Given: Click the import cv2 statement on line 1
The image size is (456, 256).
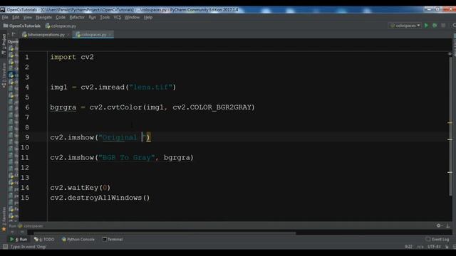Looking at the screenshot, I should click(x=72, y=57).
